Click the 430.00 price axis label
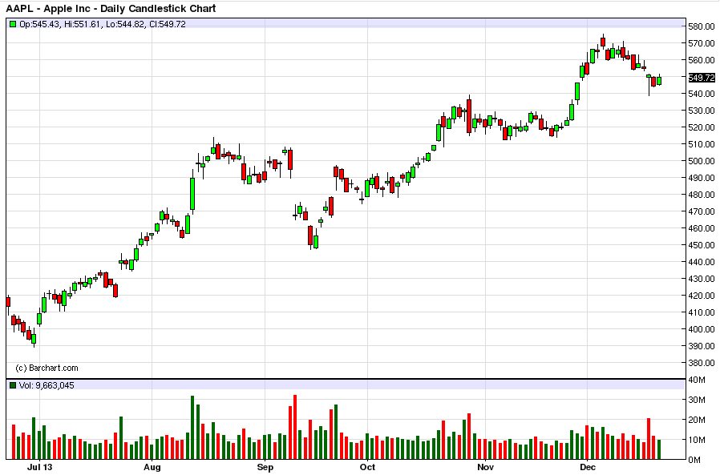This screenshot has width=720, height=475. click(x=702, y=279)
